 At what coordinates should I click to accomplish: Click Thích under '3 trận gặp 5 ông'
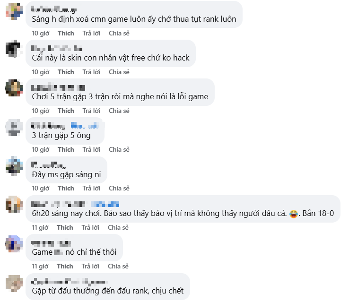(66, 149)
